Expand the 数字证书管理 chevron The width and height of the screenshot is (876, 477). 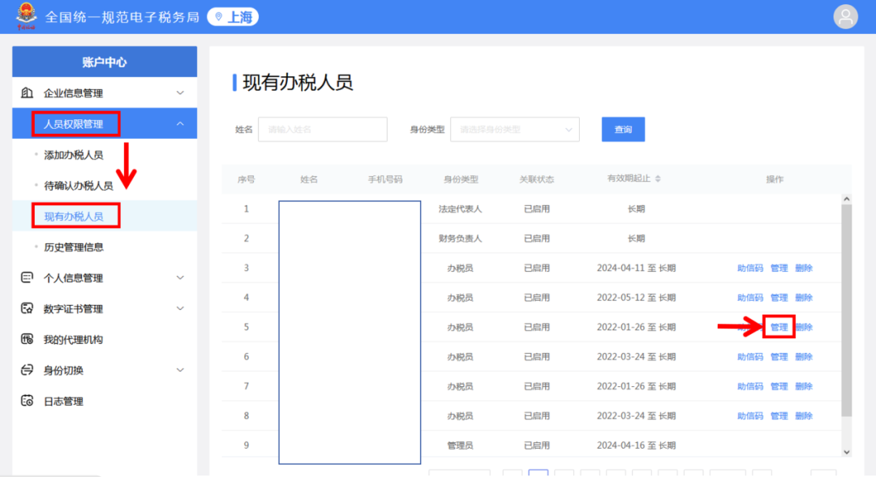pos(180,308)
